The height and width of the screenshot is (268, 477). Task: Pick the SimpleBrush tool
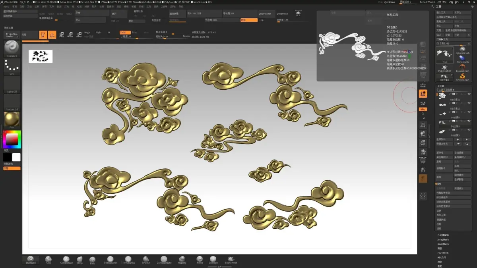(x=462, y=77)
